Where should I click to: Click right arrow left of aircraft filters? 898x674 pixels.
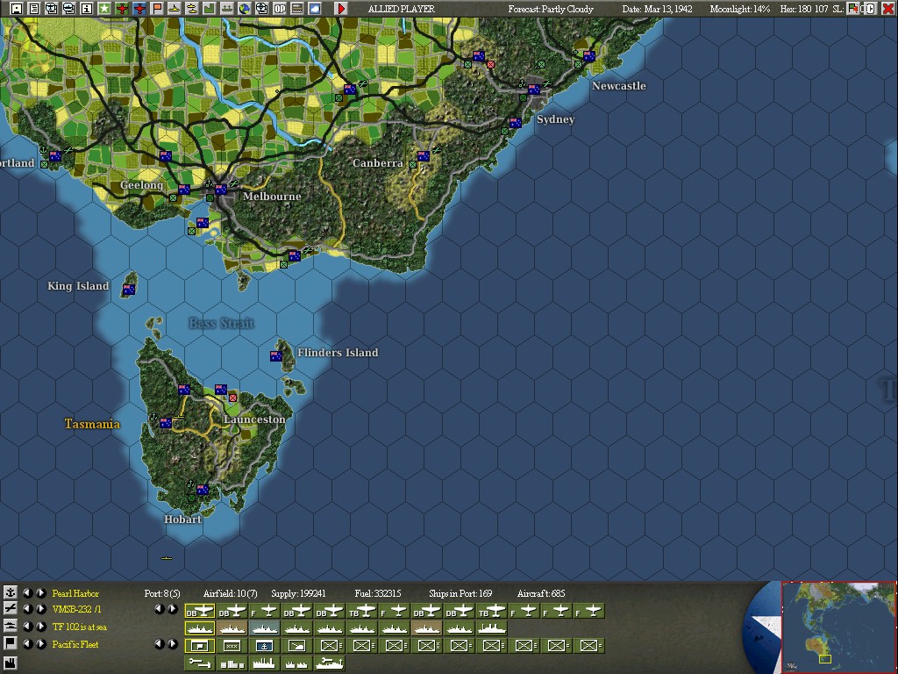173,609
